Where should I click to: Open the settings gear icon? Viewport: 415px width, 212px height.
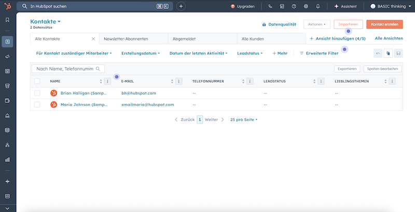point(306,6)
